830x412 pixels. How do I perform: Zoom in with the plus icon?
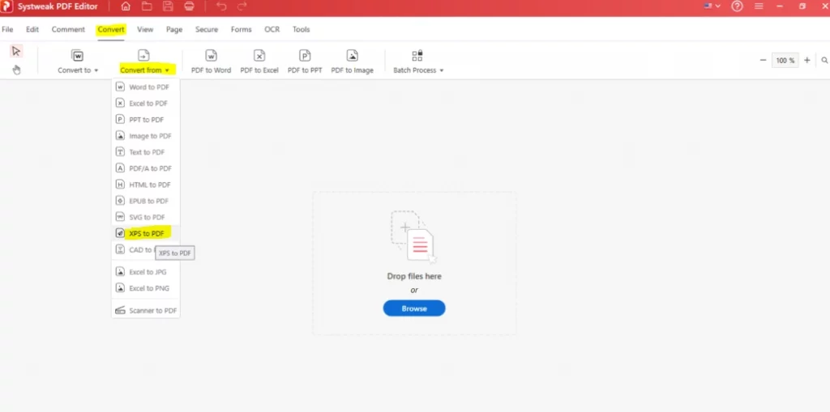pos(807,60)
